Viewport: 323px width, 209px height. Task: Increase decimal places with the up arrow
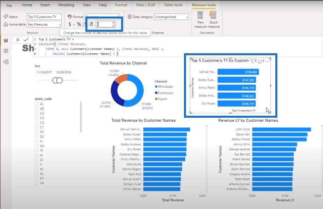[113, 23]
